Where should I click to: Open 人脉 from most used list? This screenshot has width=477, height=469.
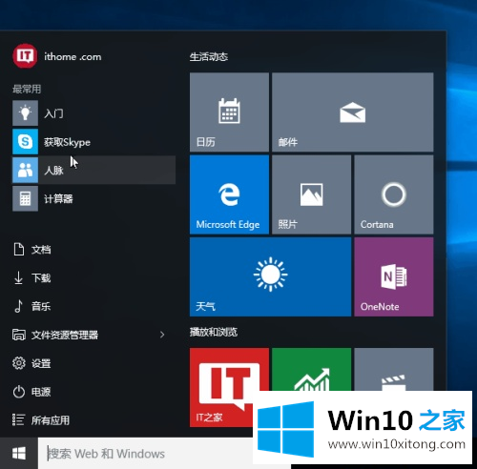[x=93, y=170]
